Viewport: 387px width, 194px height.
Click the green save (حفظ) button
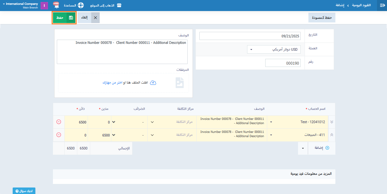[x=64, y=18]
